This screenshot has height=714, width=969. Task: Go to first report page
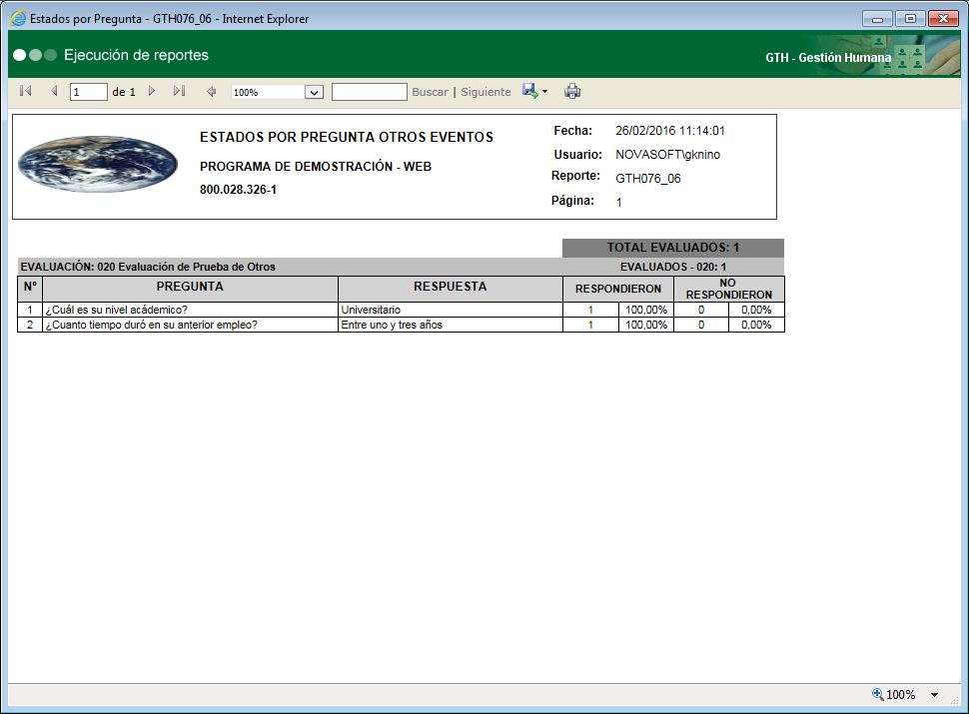pyautogui.click(x=25, y=92)
